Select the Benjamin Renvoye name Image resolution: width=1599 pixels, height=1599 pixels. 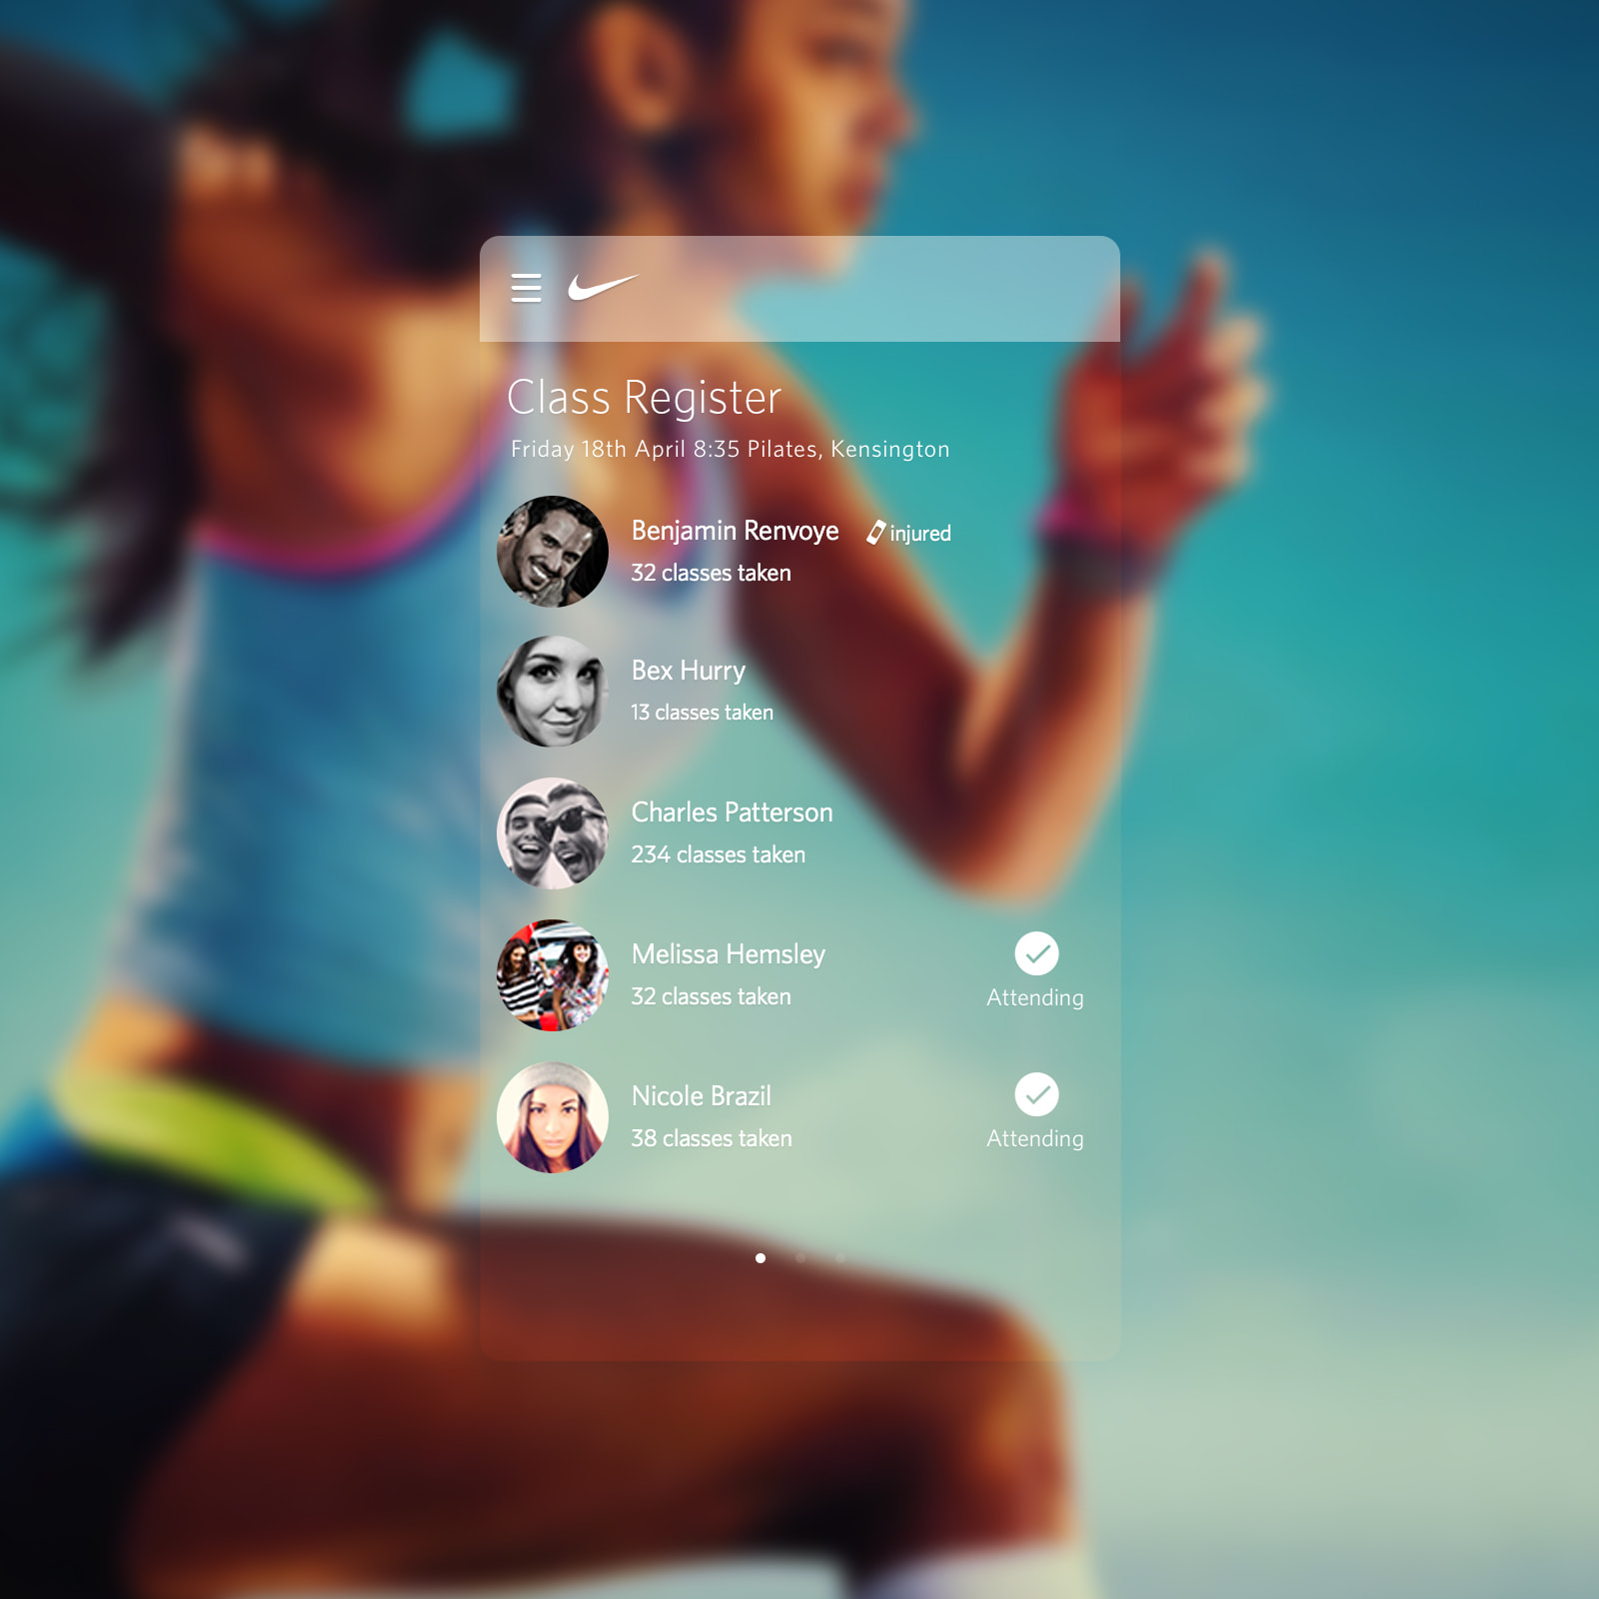click(x=735, y=531)
